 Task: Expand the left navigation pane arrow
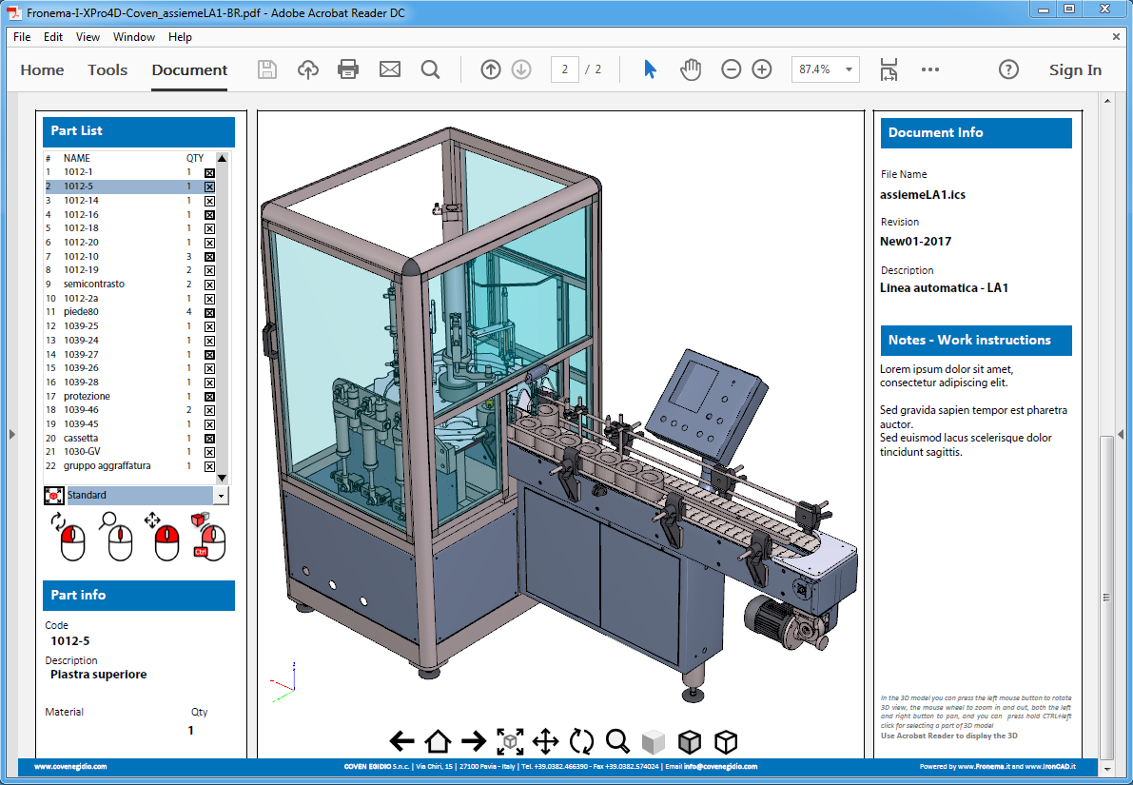point(11,434)
